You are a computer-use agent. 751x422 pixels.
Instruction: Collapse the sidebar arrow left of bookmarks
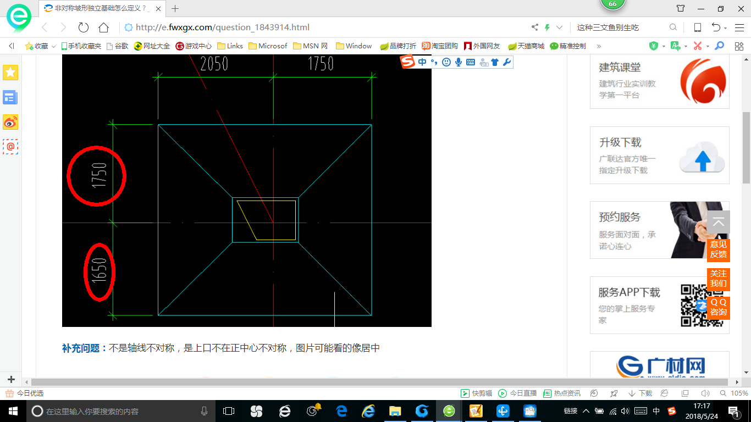[x=12, y=46]
